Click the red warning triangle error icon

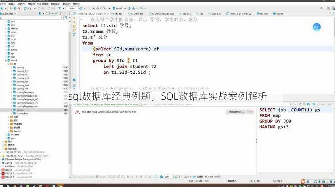coord(77,112)
